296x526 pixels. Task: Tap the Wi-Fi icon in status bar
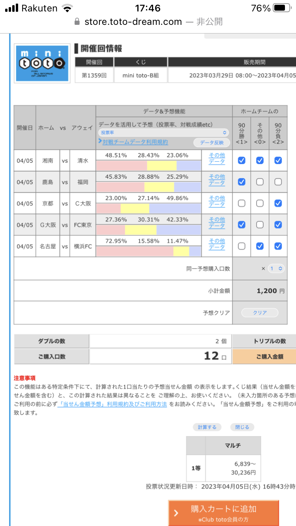[x=68, y=8]
